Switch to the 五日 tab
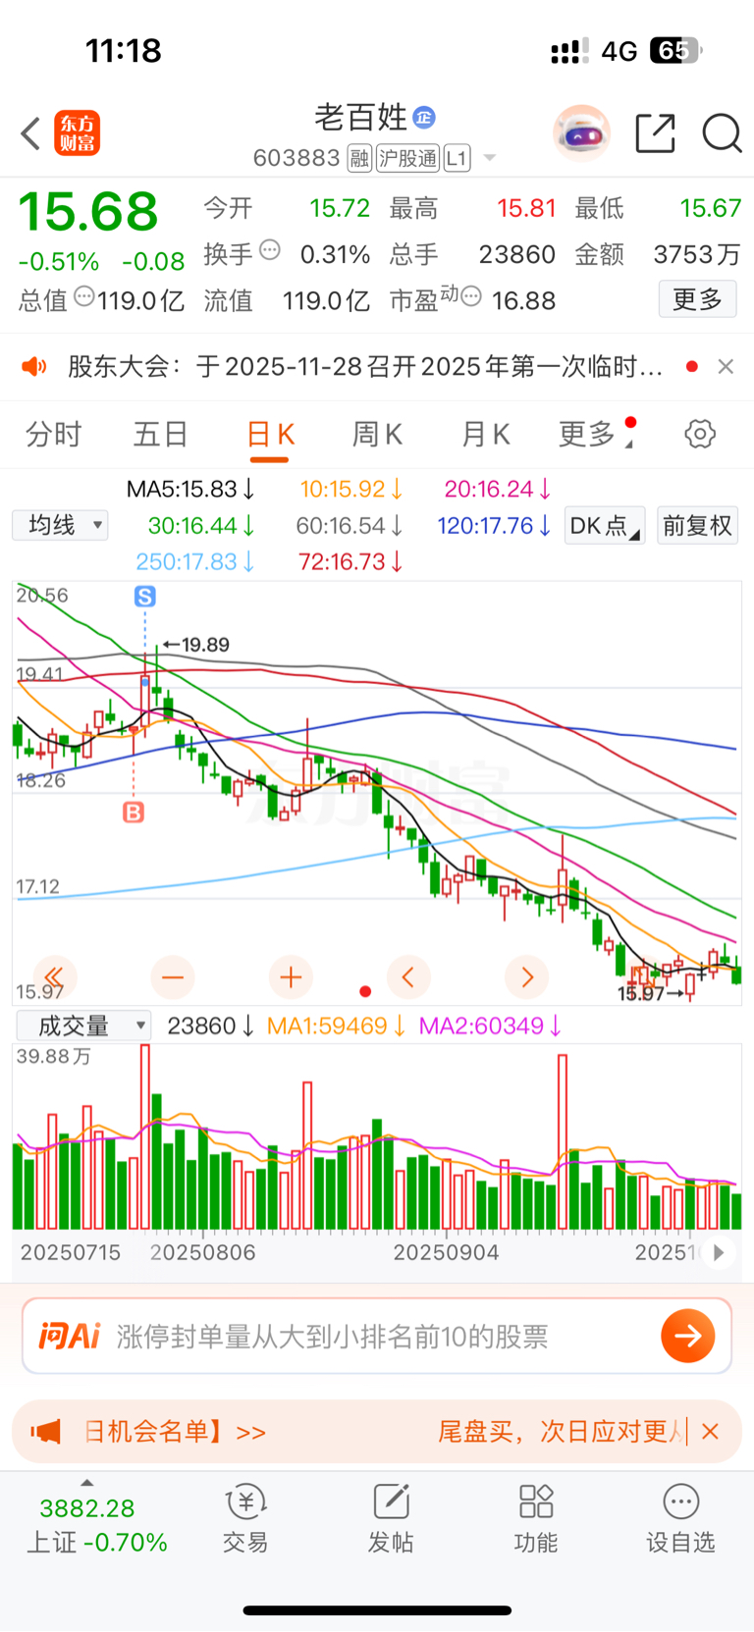Viewport: 754px width, 1632px height. 160,434
